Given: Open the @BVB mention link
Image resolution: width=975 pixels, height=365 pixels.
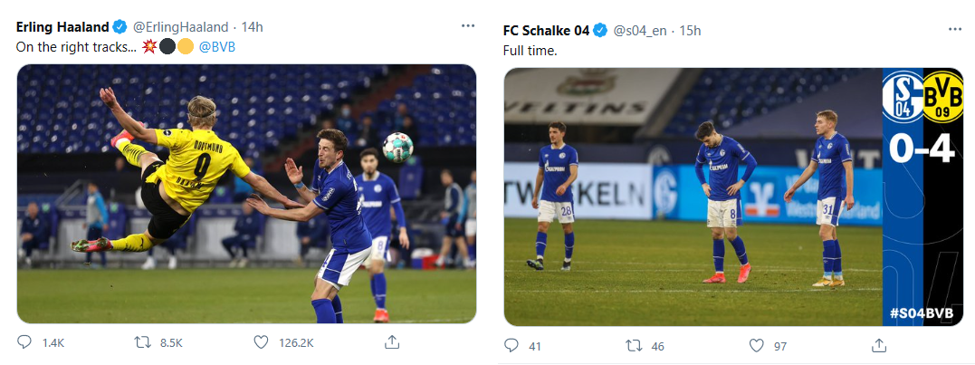Looking at the screenshot, I should pyautogui.click(x=216, y=45).
